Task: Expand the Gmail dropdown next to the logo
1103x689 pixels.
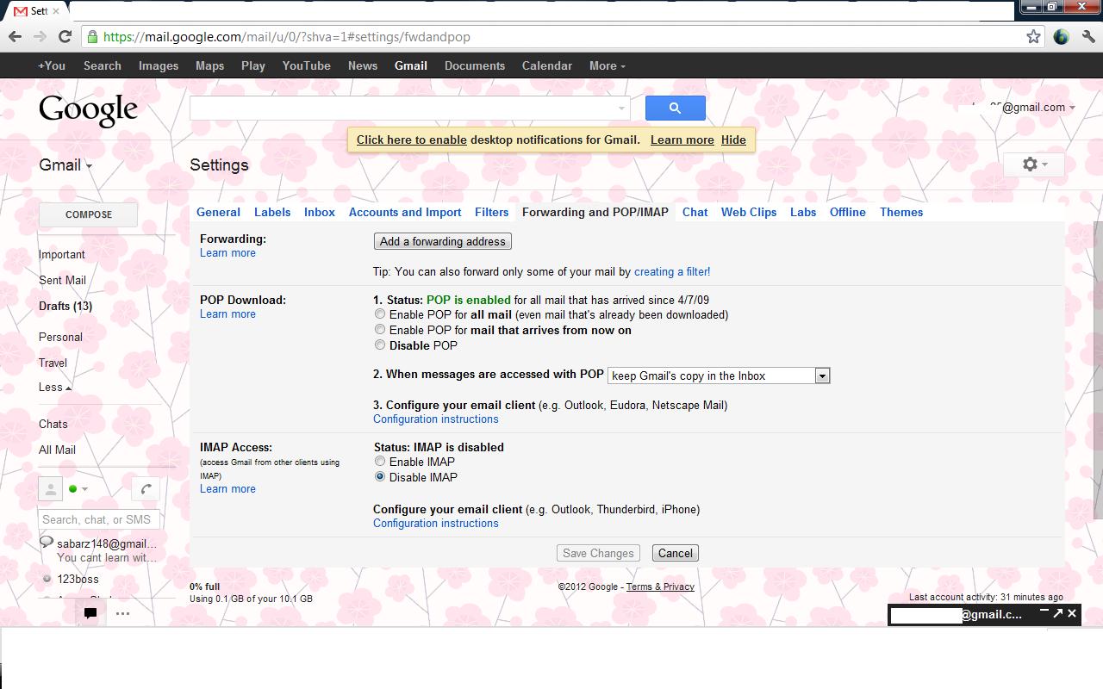Action: tap(65, 165)
